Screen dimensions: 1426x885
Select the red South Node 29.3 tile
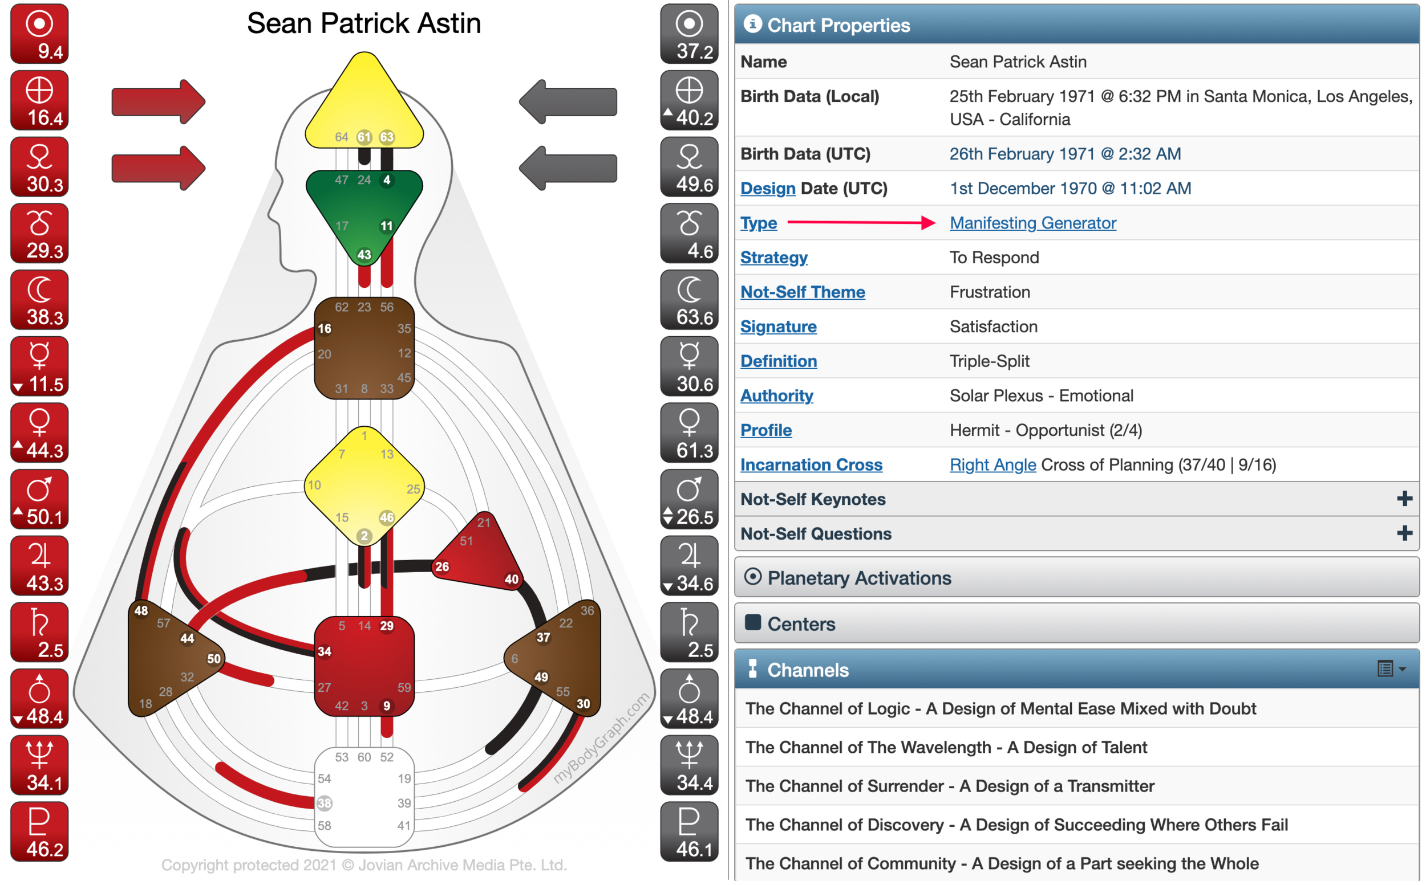(x=39, y=233)
